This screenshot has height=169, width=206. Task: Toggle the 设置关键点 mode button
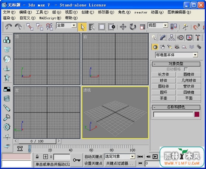[93, 163]
